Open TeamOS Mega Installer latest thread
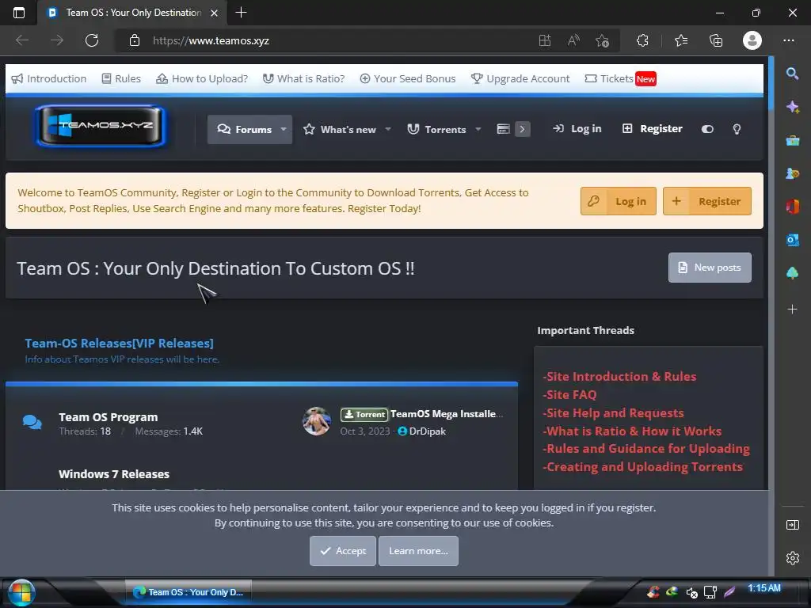811x608 pixels. click(x=447, y=413)
